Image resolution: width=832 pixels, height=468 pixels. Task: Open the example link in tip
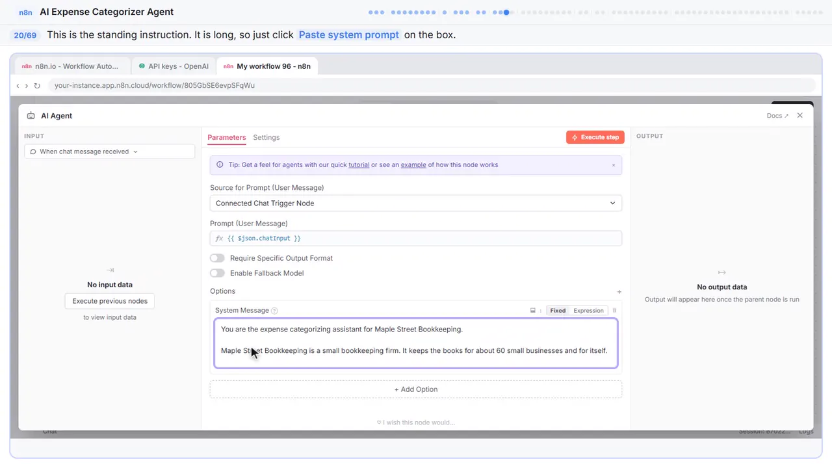tap(413, 165)
